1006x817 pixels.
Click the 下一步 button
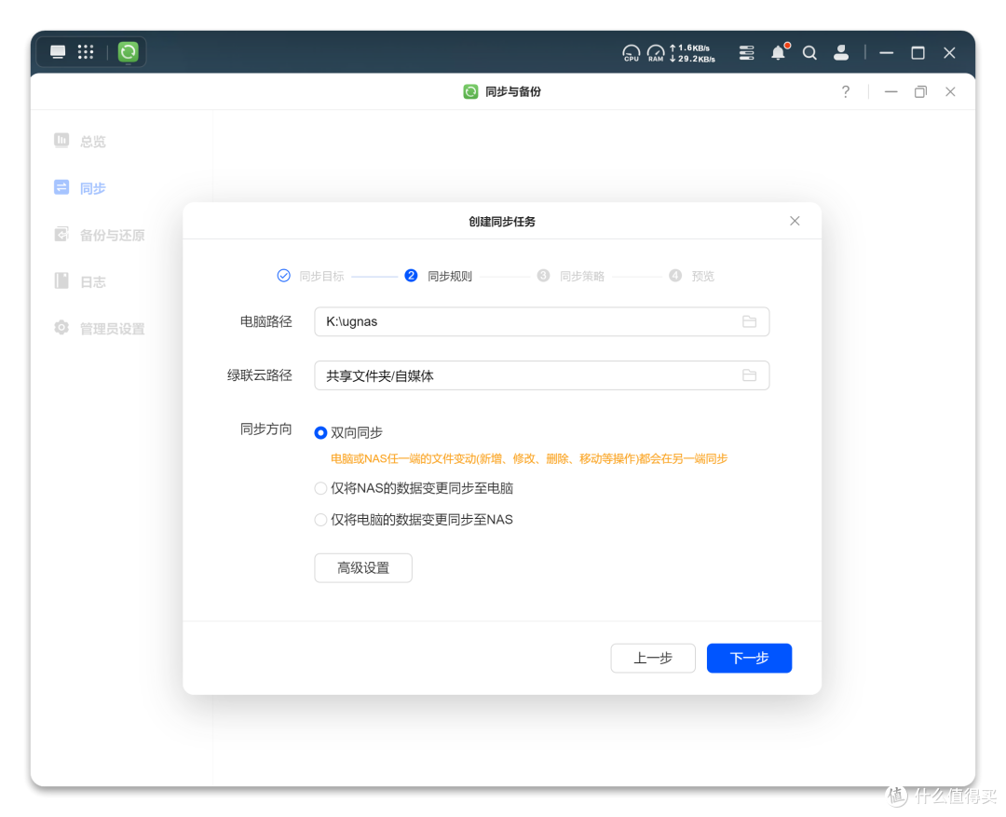coord(749,658)
